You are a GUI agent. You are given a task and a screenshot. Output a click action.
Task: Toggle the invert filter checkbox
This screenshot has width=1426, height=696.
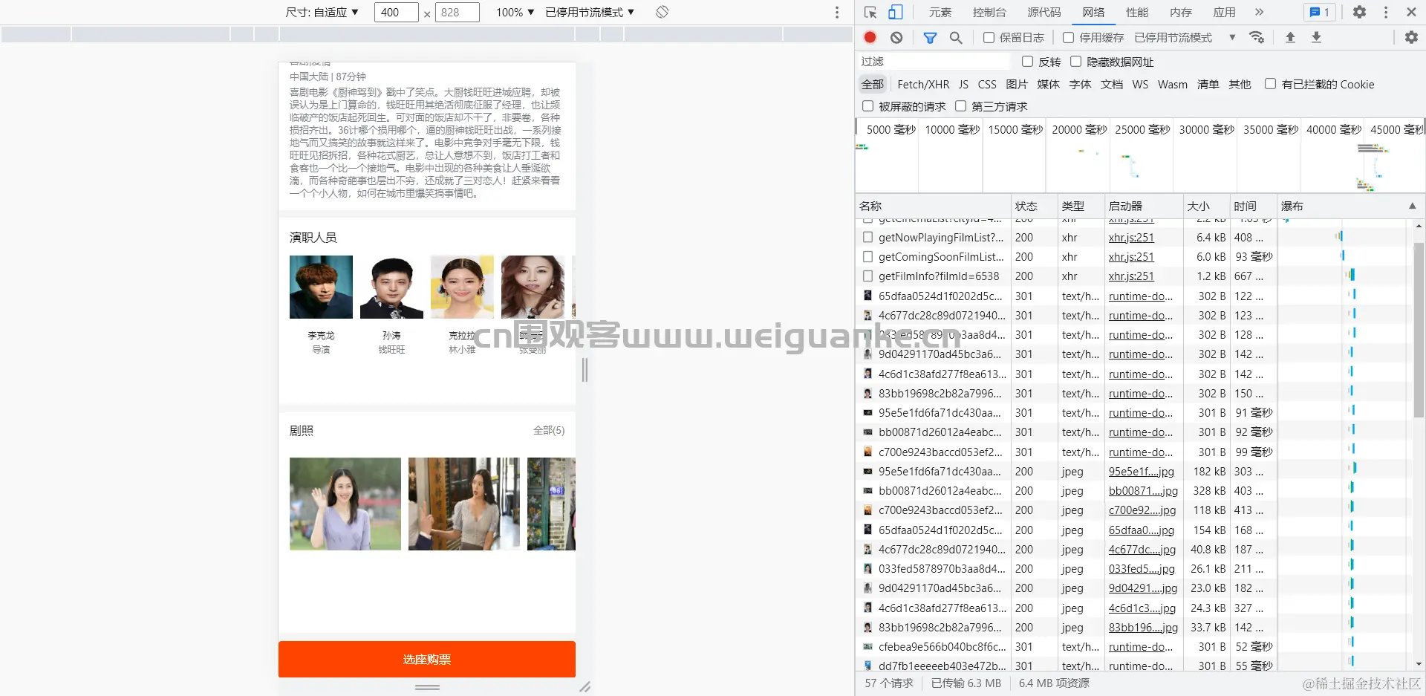point(1028,62)
